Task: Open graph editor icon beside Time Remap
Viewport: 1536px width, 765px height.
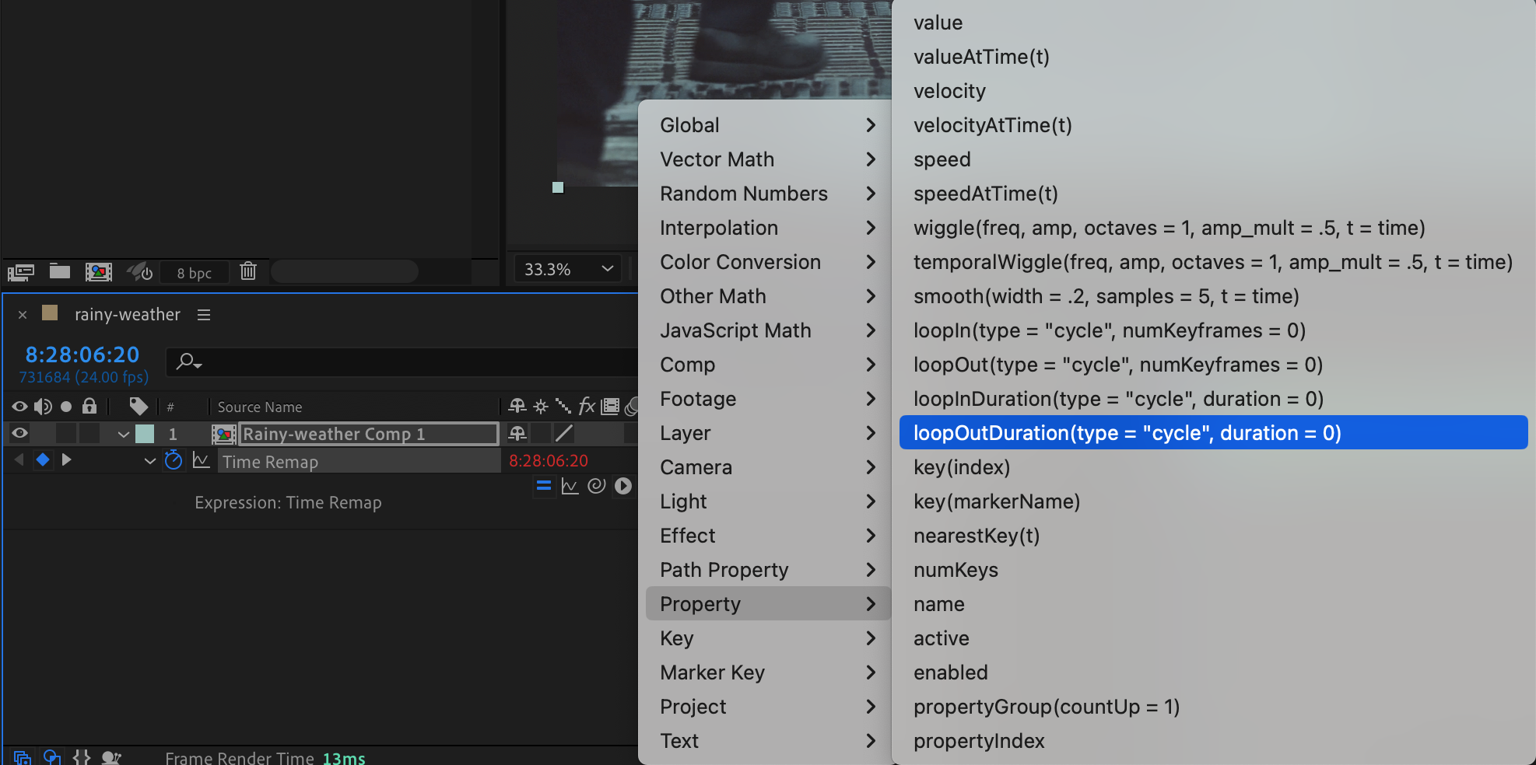Action: pos(202,460)
